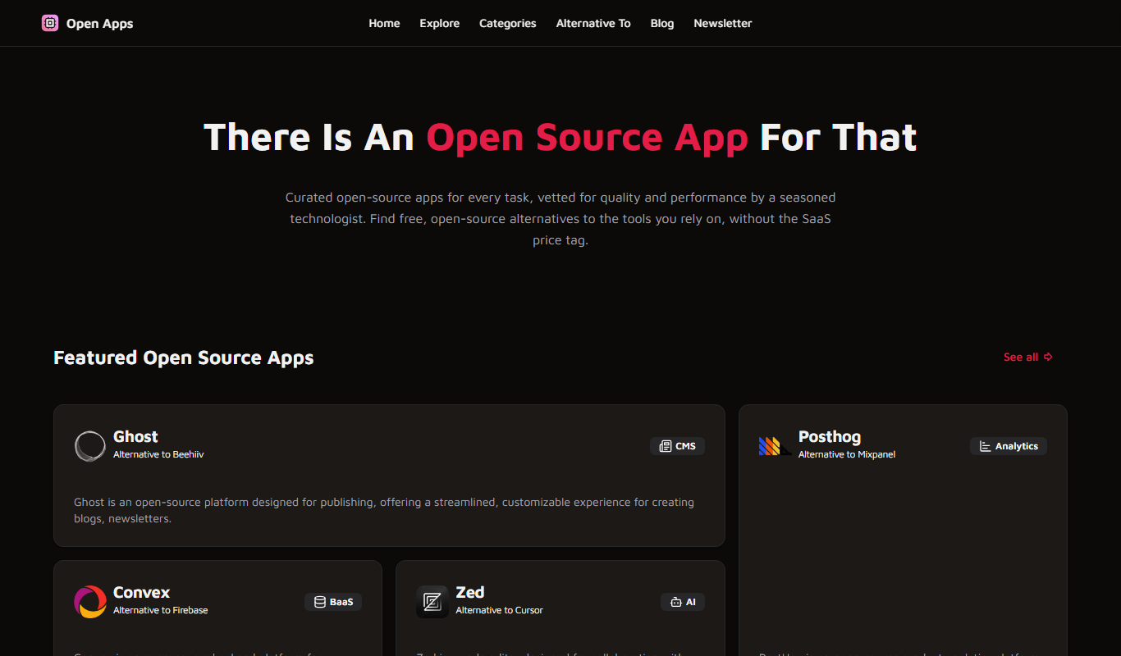Screen dimensions: 1121x656
Task: Select the AI category badge
Action: click(x=683, y=602)
